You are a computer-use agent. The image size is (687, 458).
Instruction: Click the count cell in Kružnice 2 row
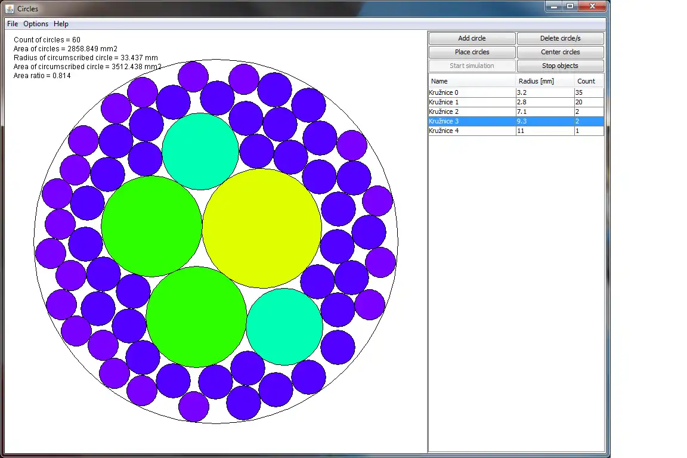coord(589,112)
